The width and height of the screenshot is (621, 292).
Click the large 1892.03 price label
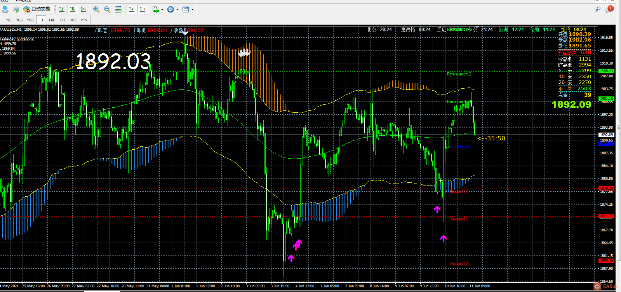[113, 61]
